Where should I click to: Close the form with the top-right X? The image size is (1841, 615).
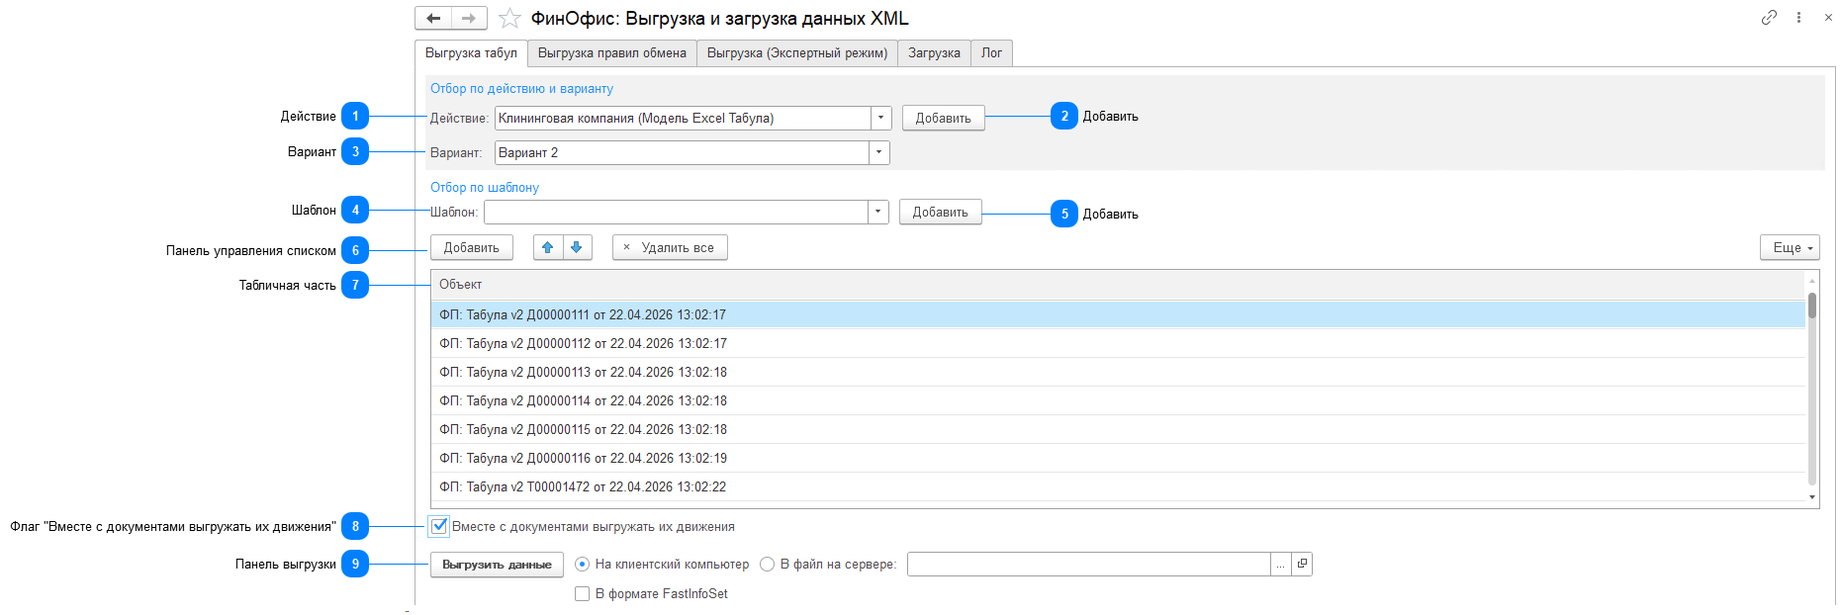1828,17
